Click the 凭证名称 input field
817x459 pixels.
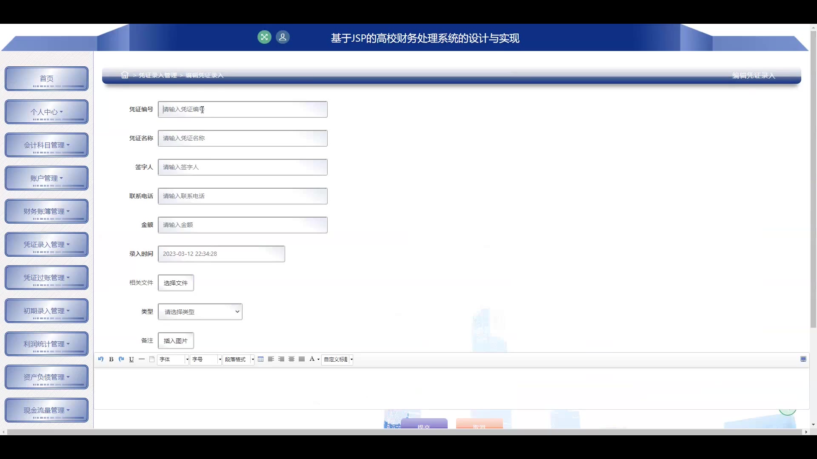point(243,139)
